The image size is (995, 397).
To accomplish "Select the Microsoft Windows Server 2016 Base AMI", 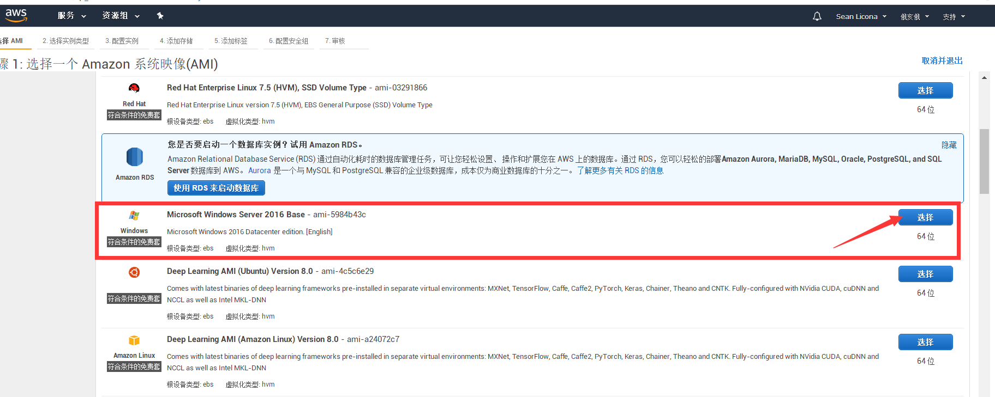I will click(x=925, y=217).
